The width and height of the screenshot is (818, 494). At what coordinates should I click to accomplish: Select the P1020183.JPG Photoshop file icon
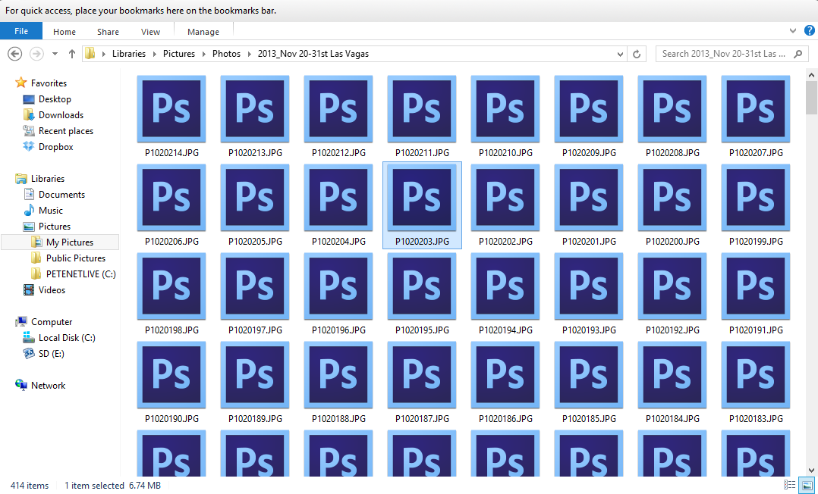pyautogui.click(x=756, y=375)
